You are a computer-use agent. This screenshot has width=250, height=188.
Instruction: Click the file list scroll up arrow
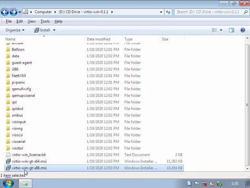[247, 38]
